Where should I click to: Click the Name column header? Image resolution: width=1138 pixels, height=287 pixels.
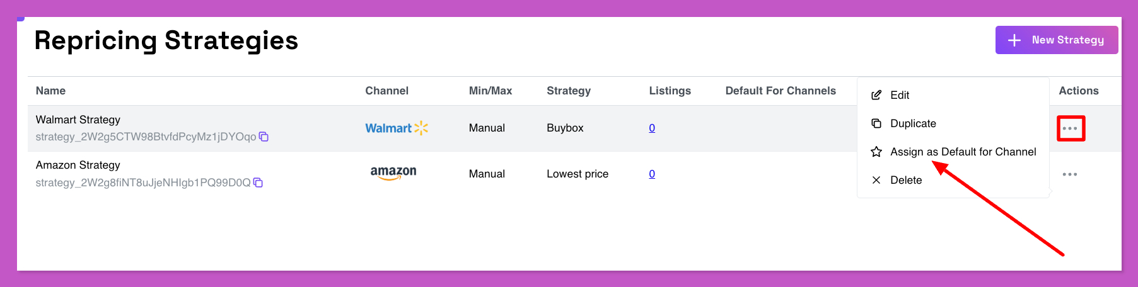point(50,91)
